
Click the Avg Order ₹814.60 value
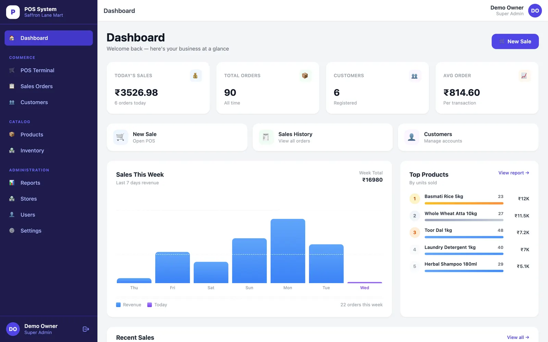coord(461,92)
